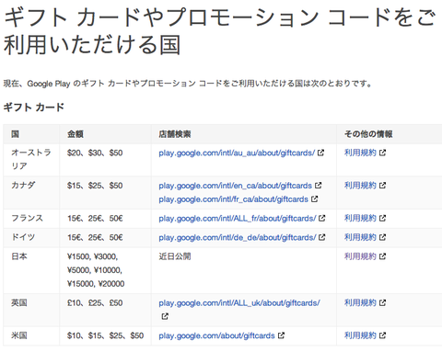Image resolution: width=442 pixels, height=352 pixels.
Task: Click the page title ギフト カードやプロモーション コード
Action: click(x=219, y=30)
